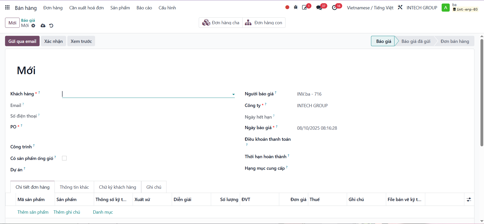Screen dimensions: 484x224
Task: Click the Gửi qua email button
Action: (22, 41)
